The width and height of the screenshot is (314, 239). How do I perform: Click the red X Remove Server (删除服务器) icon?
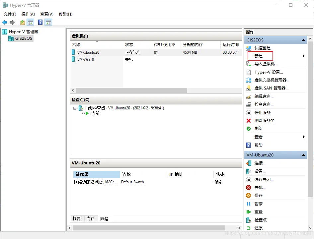click(x=249, y=121)
